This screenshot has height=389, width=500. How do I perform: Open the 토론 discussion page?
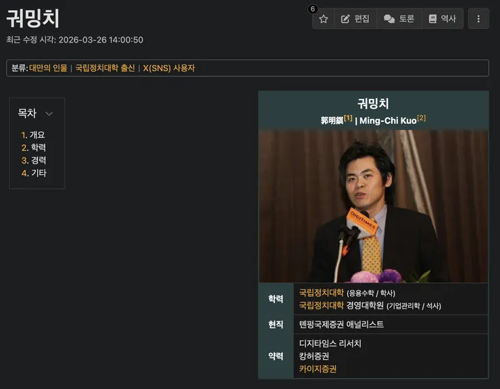[x=399, y=19]
